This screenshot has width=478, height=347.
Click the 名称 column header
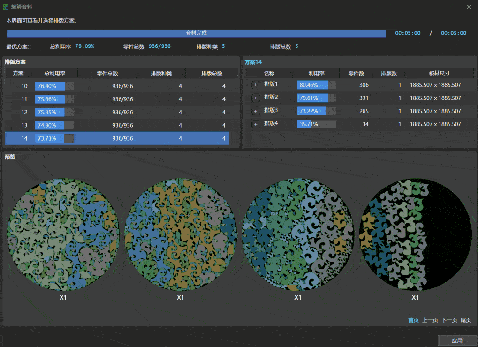point(269,74)
